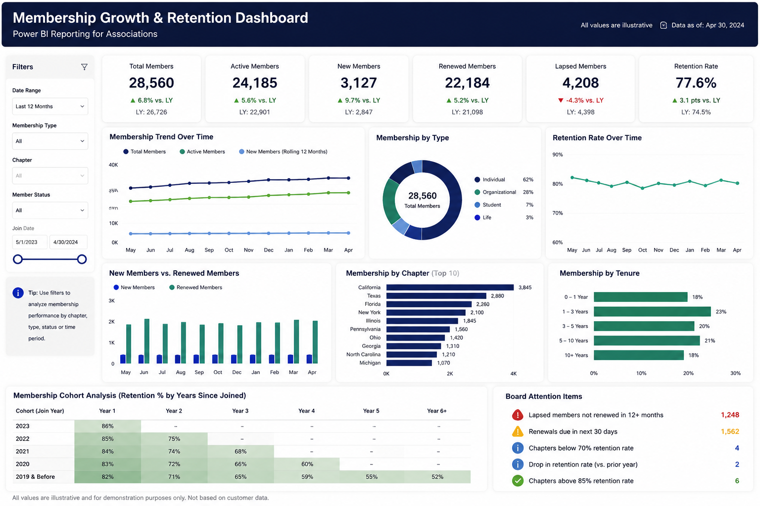Viewport: 760px width, 506px height.
Task: Click the Renewed Members value 22,184
Action: click(x=467, y=83)
